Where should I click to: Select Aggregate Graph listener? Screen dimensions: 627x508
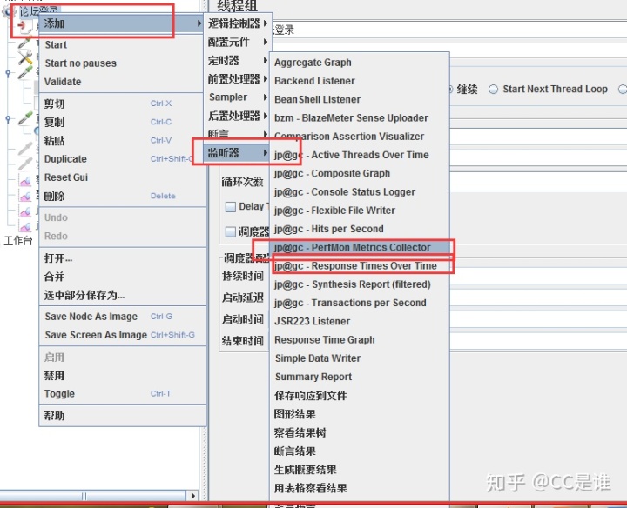[360, 63]
